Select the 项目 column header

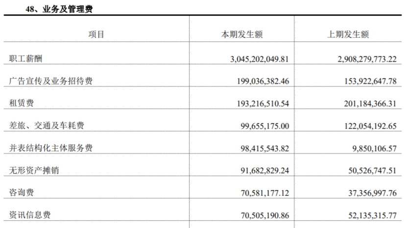[x=96, y=34]
